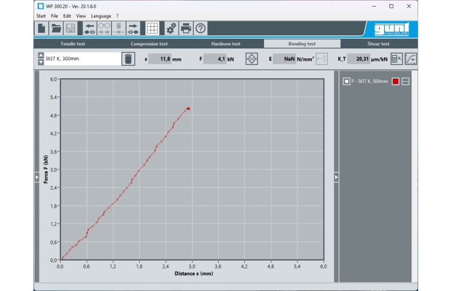Step the measurement series selector up
Screen dimensions: 451x291
(x=41, y=56)
